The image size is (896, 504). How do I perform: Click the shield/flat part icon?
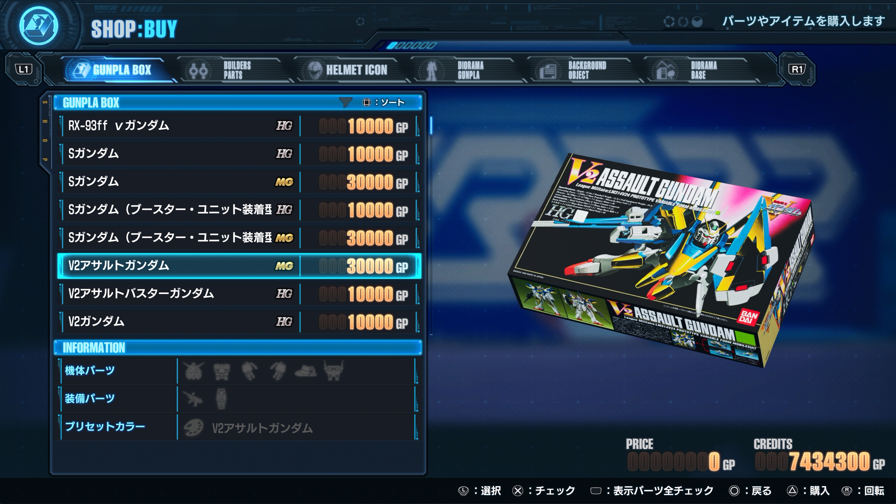(306, 371)
